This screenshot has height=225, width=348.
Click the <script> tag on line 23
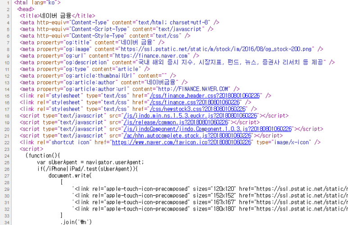pyautogui.click(x=32, y=149)
